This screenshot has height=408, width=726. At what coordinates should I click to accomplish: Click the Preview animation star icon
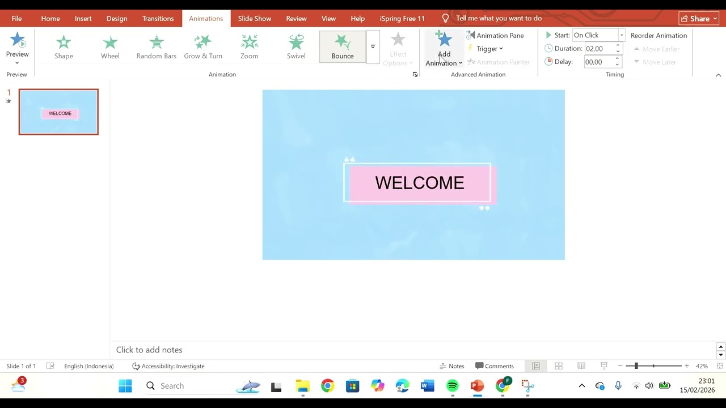(18, 40)
